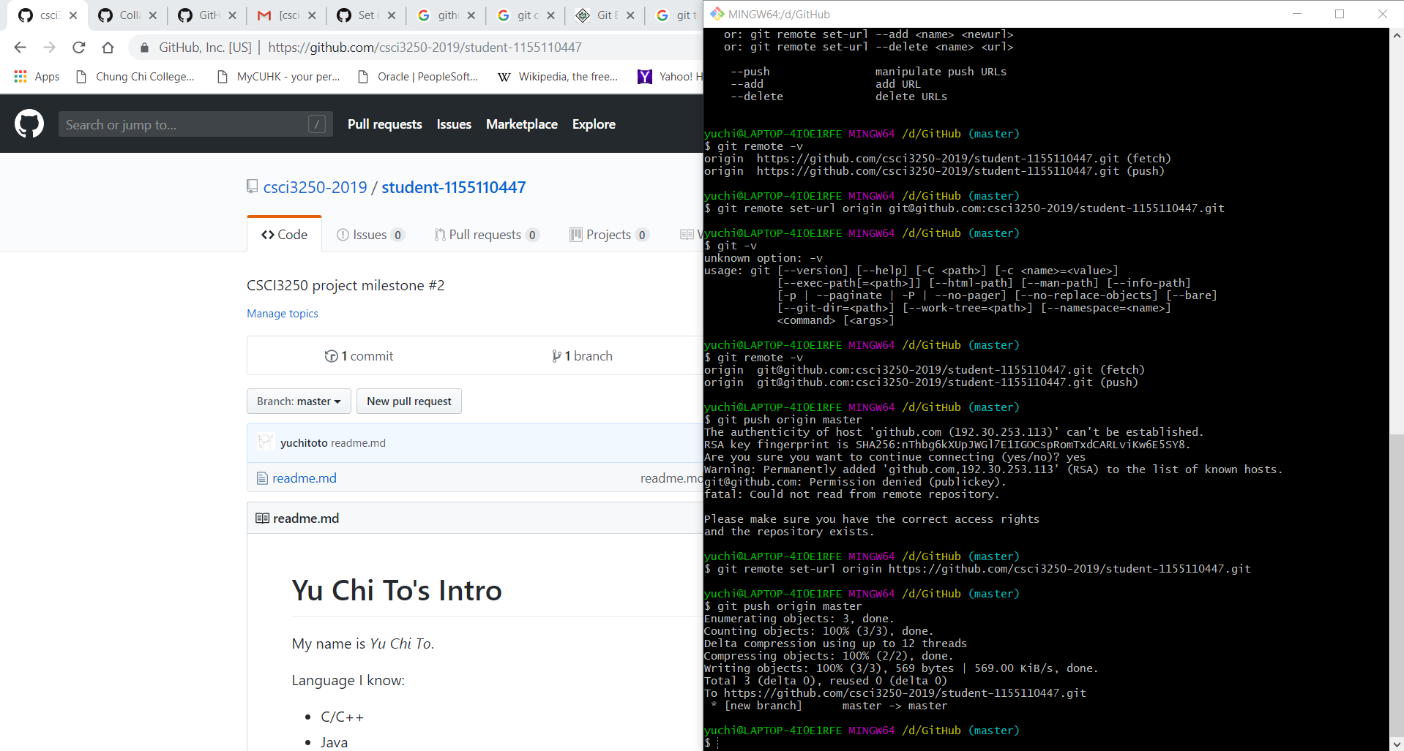This screenshot has height=751, width=1404.
Task: Click the Issues tab icon
Action: (x=343, y=235)
